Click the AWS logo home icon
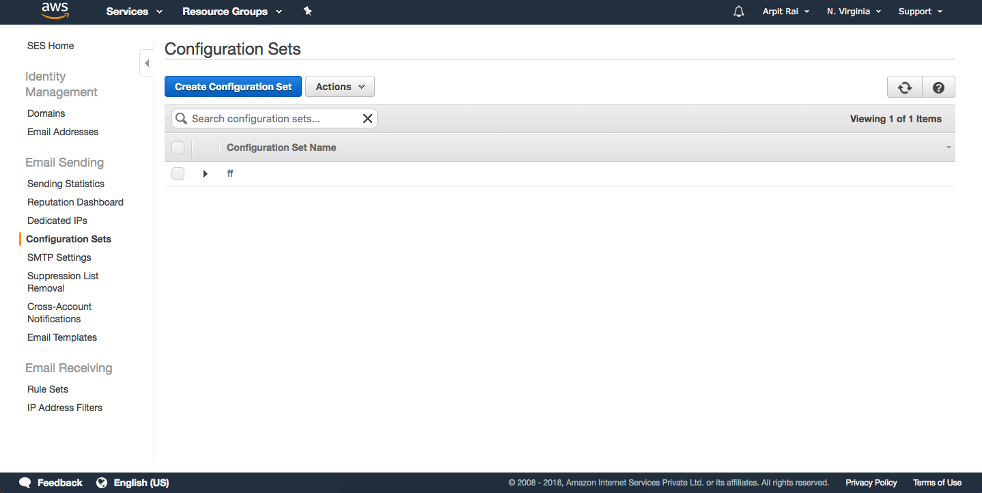 point(55,11)
